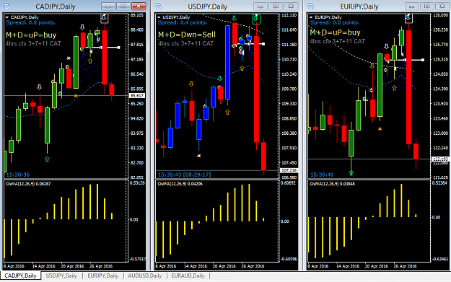Close the CADJPY,Daily chart window
The height and width of the screenshot is (282, 451).
tap(139, 6)
